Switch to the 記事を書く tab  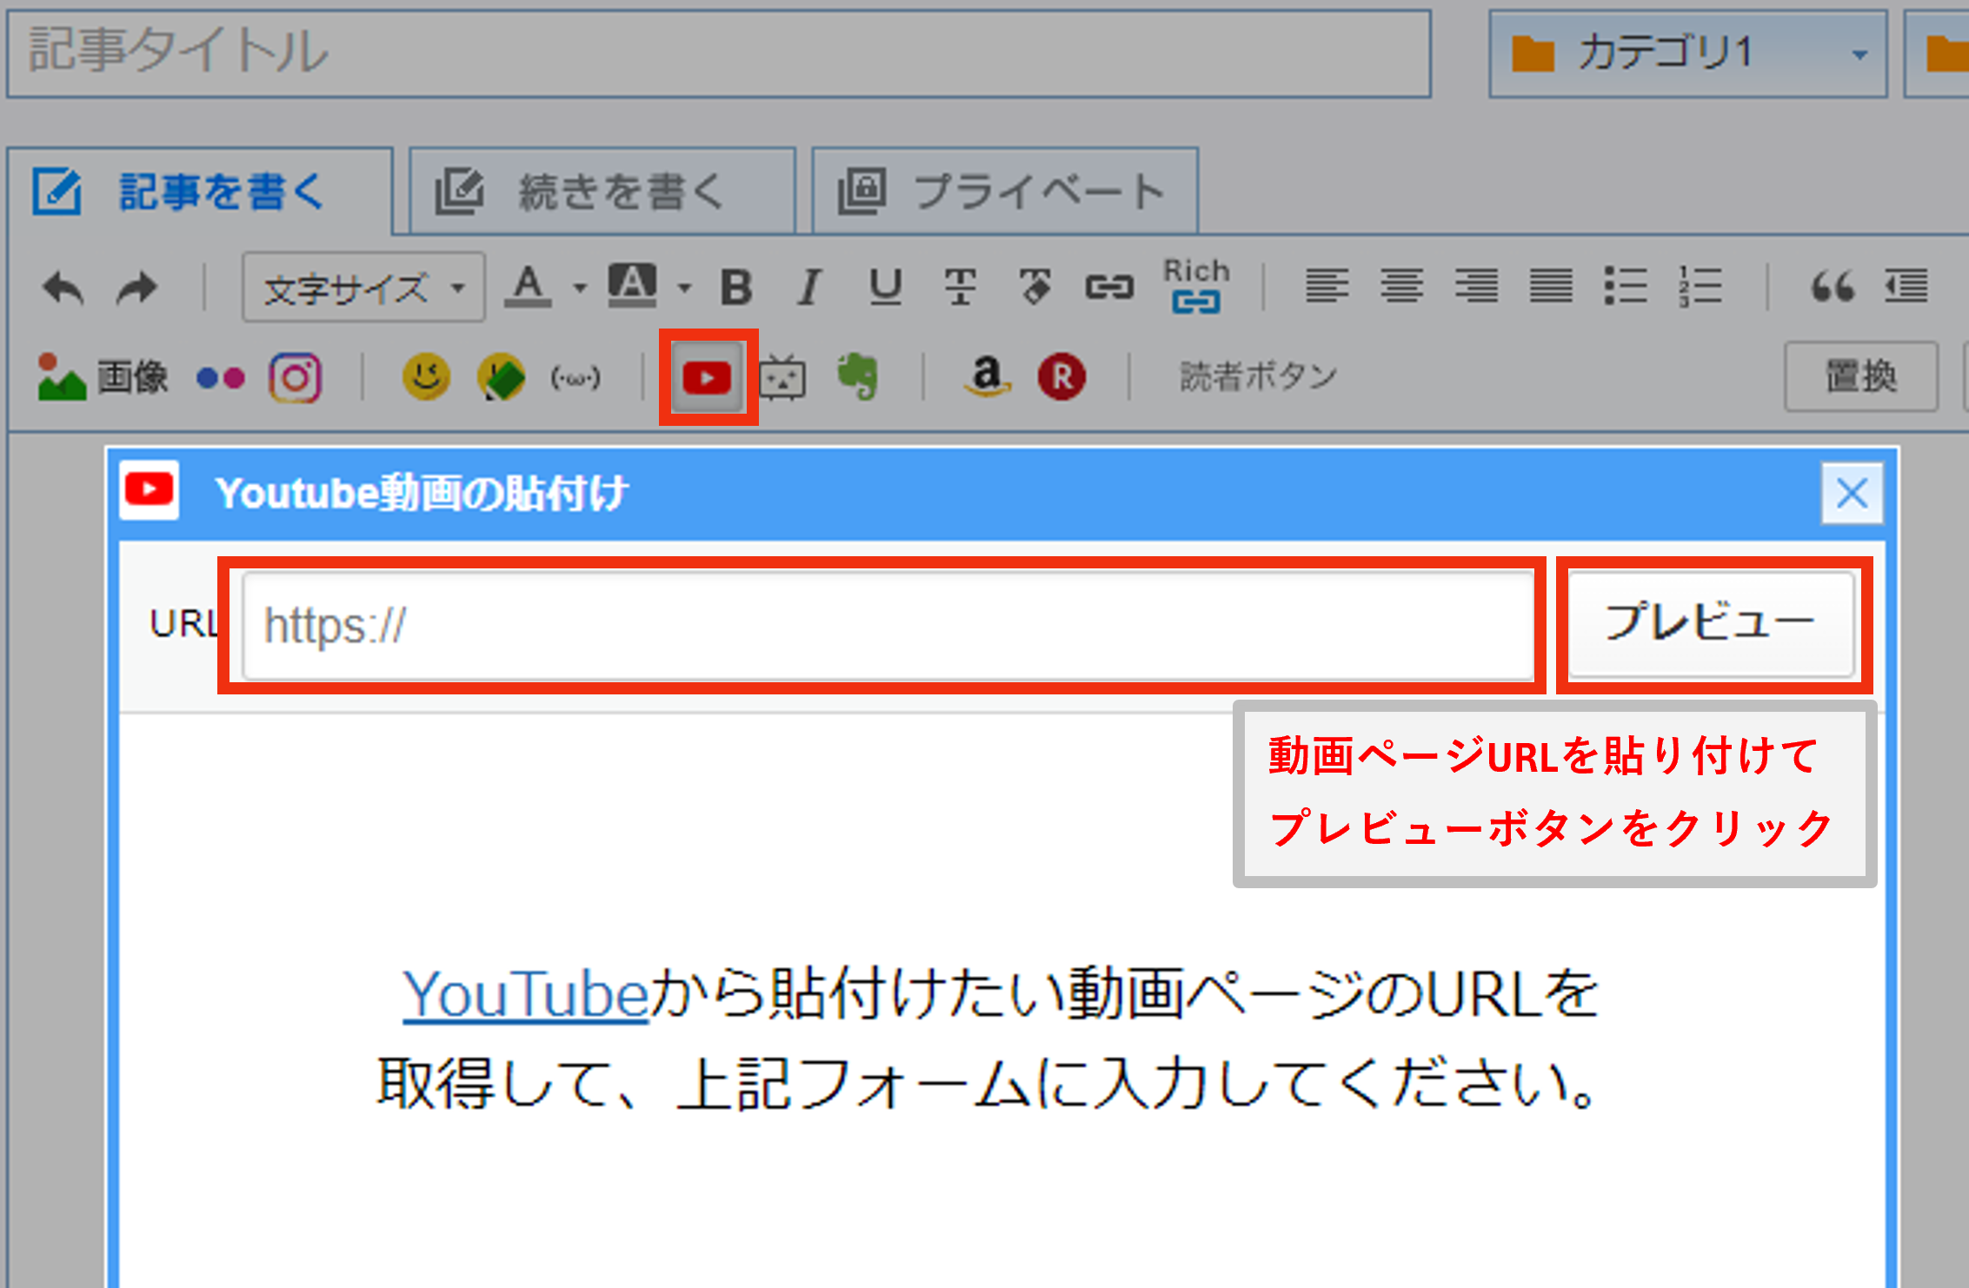tap(200, 191)
